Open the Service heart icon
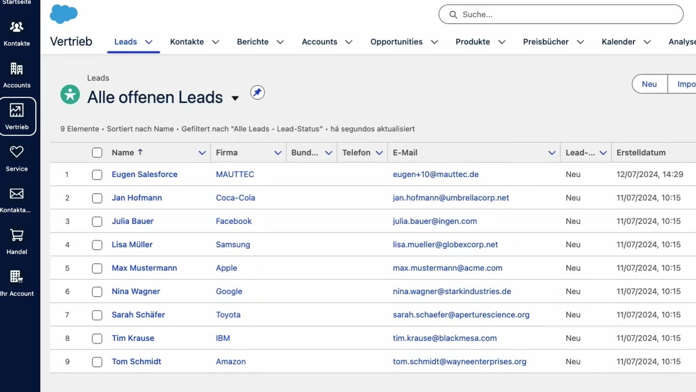This screenshot has height=392, width=696. point(16,152)
